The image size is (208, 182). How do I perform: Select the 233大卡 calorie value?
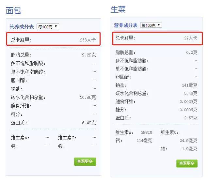[88, 40]
